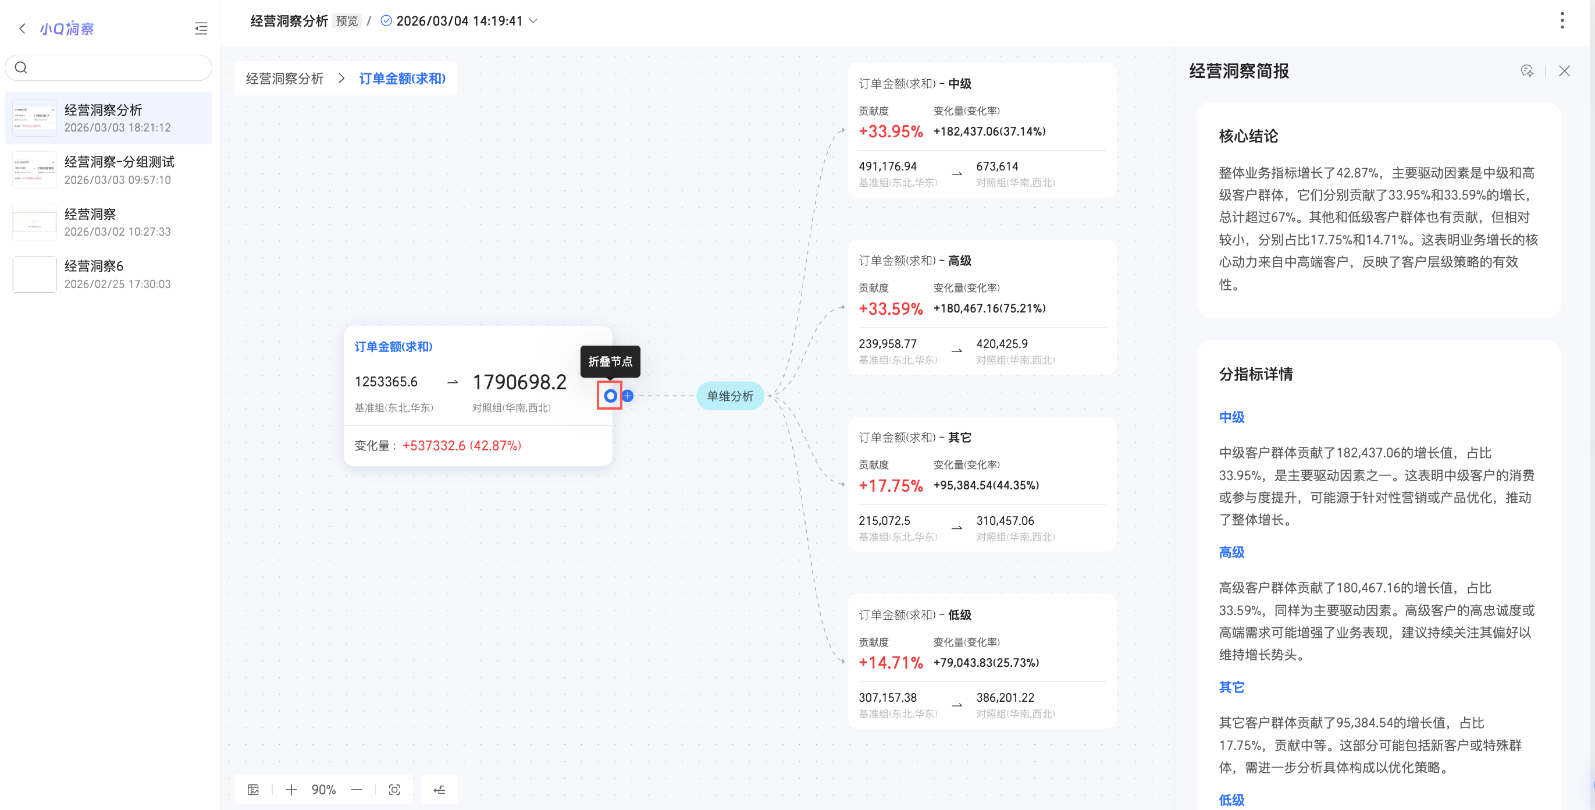This screenshot has width=1595, height=810.
Task: Click the 中级 link in 分指标详情
Action: [x=1231, y=417]
